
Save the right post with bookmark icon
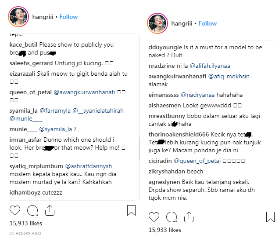(x=271, y=217)
